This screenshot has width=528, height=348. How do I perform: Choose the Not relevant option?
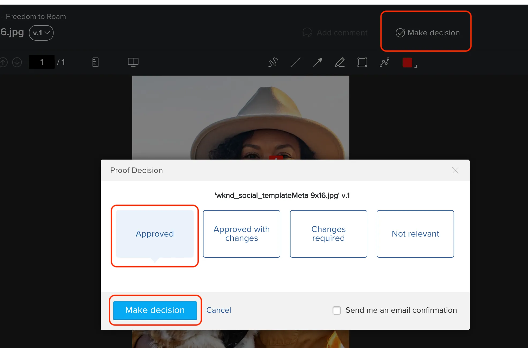415,234
